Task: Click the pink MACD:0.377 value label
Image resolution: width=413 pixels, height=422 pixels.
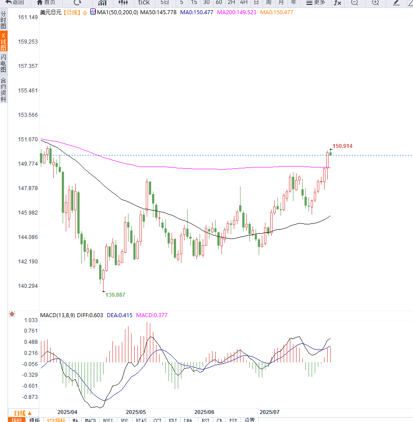Action: (x=152, y=315)
